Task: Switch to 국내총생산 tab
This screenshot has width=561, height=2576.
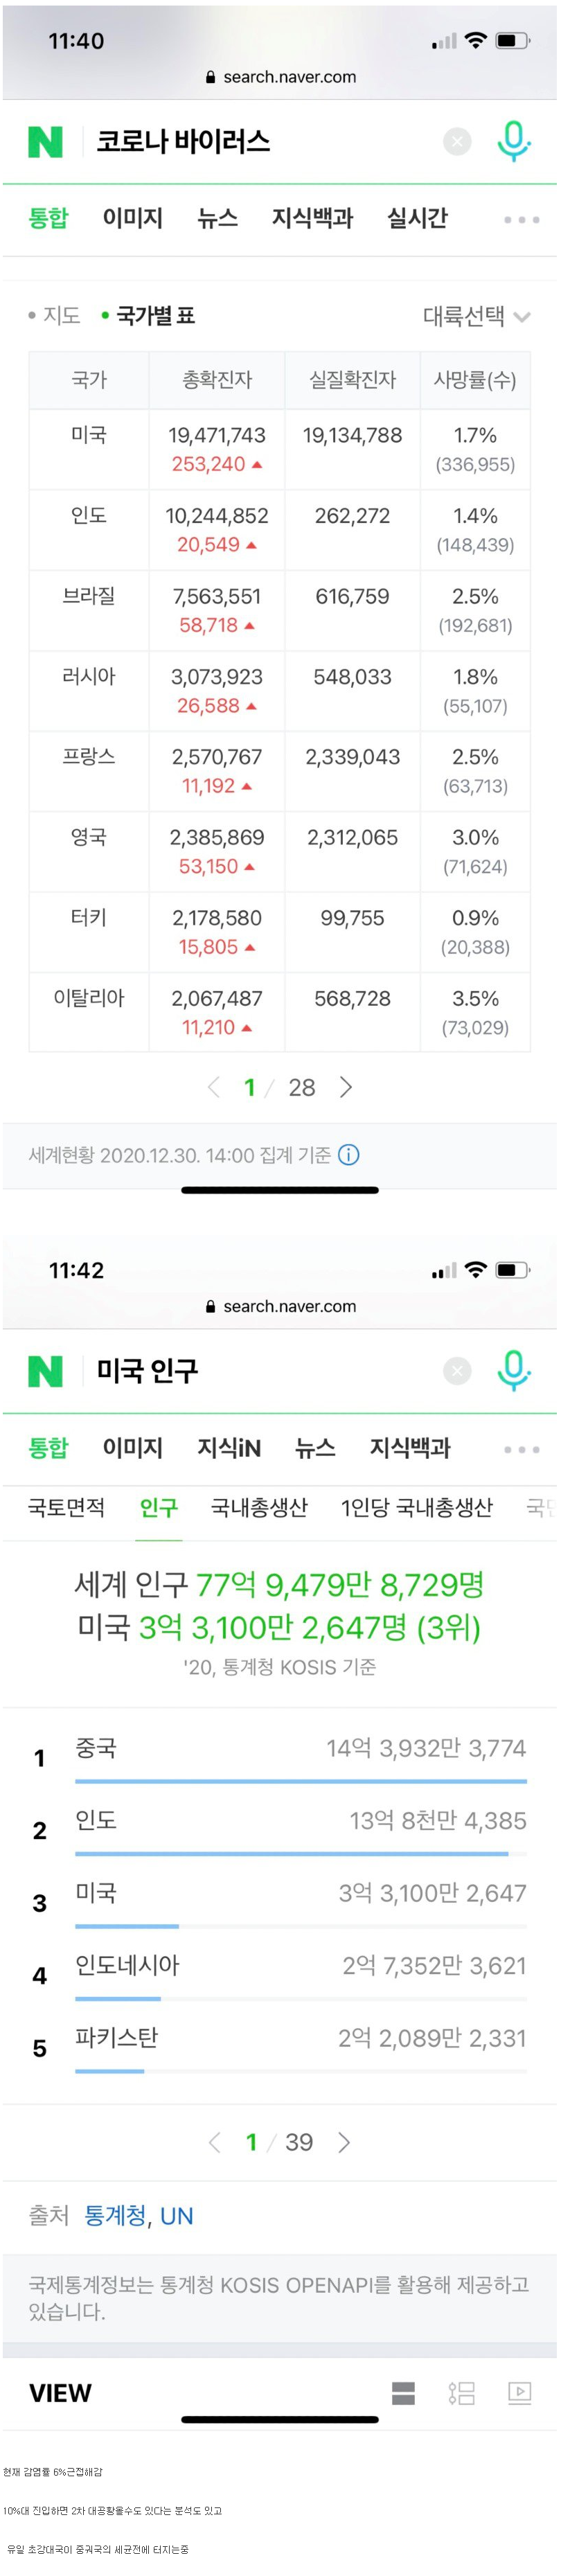Action: pos(259,1507)
